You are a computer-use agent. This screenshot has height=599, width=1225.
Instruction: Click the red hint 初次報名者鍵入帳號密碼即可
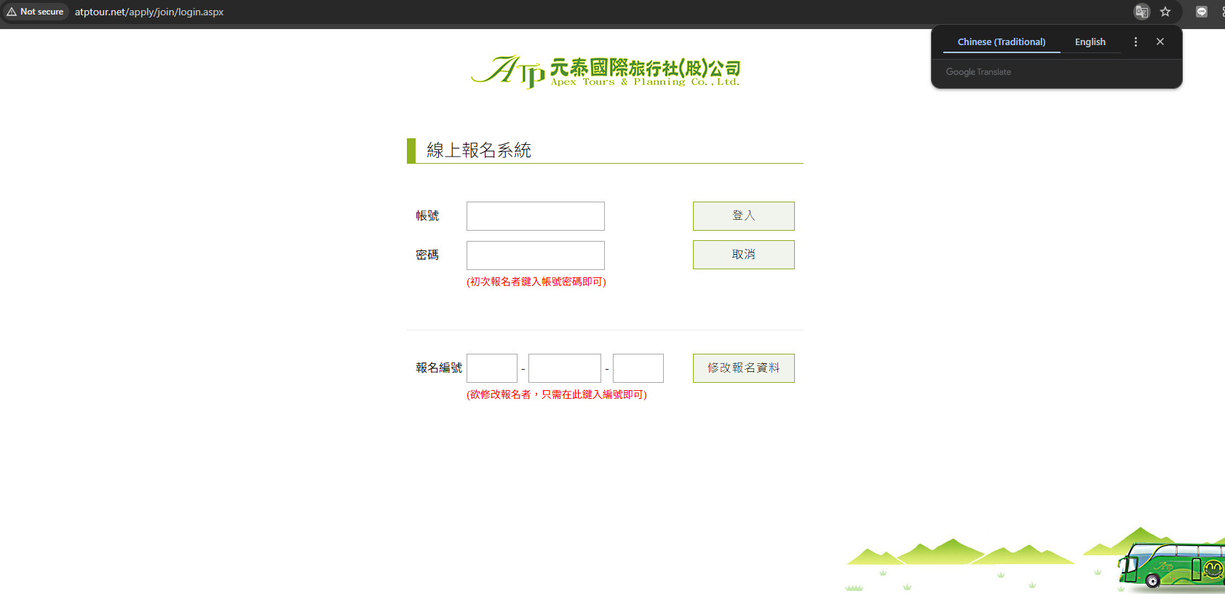(x=536, y=282)
